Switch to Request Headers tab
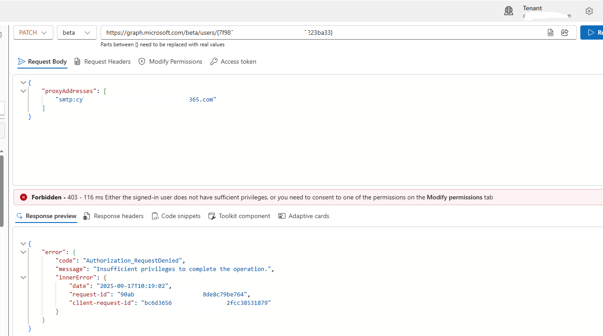Image resolution: width=603 pixels, height=336 pixels. coord(103,62)
